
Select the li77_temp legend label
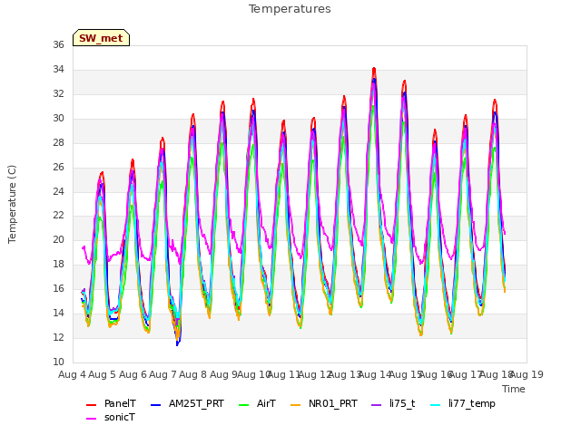coord(472,403)
